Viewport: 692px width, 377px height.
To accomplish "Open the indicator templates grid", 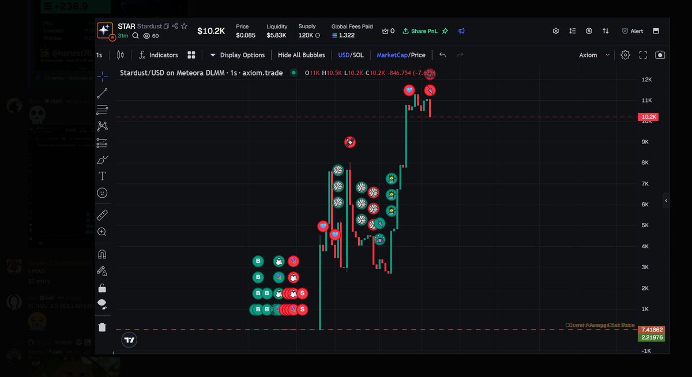I will click(191, 55).
